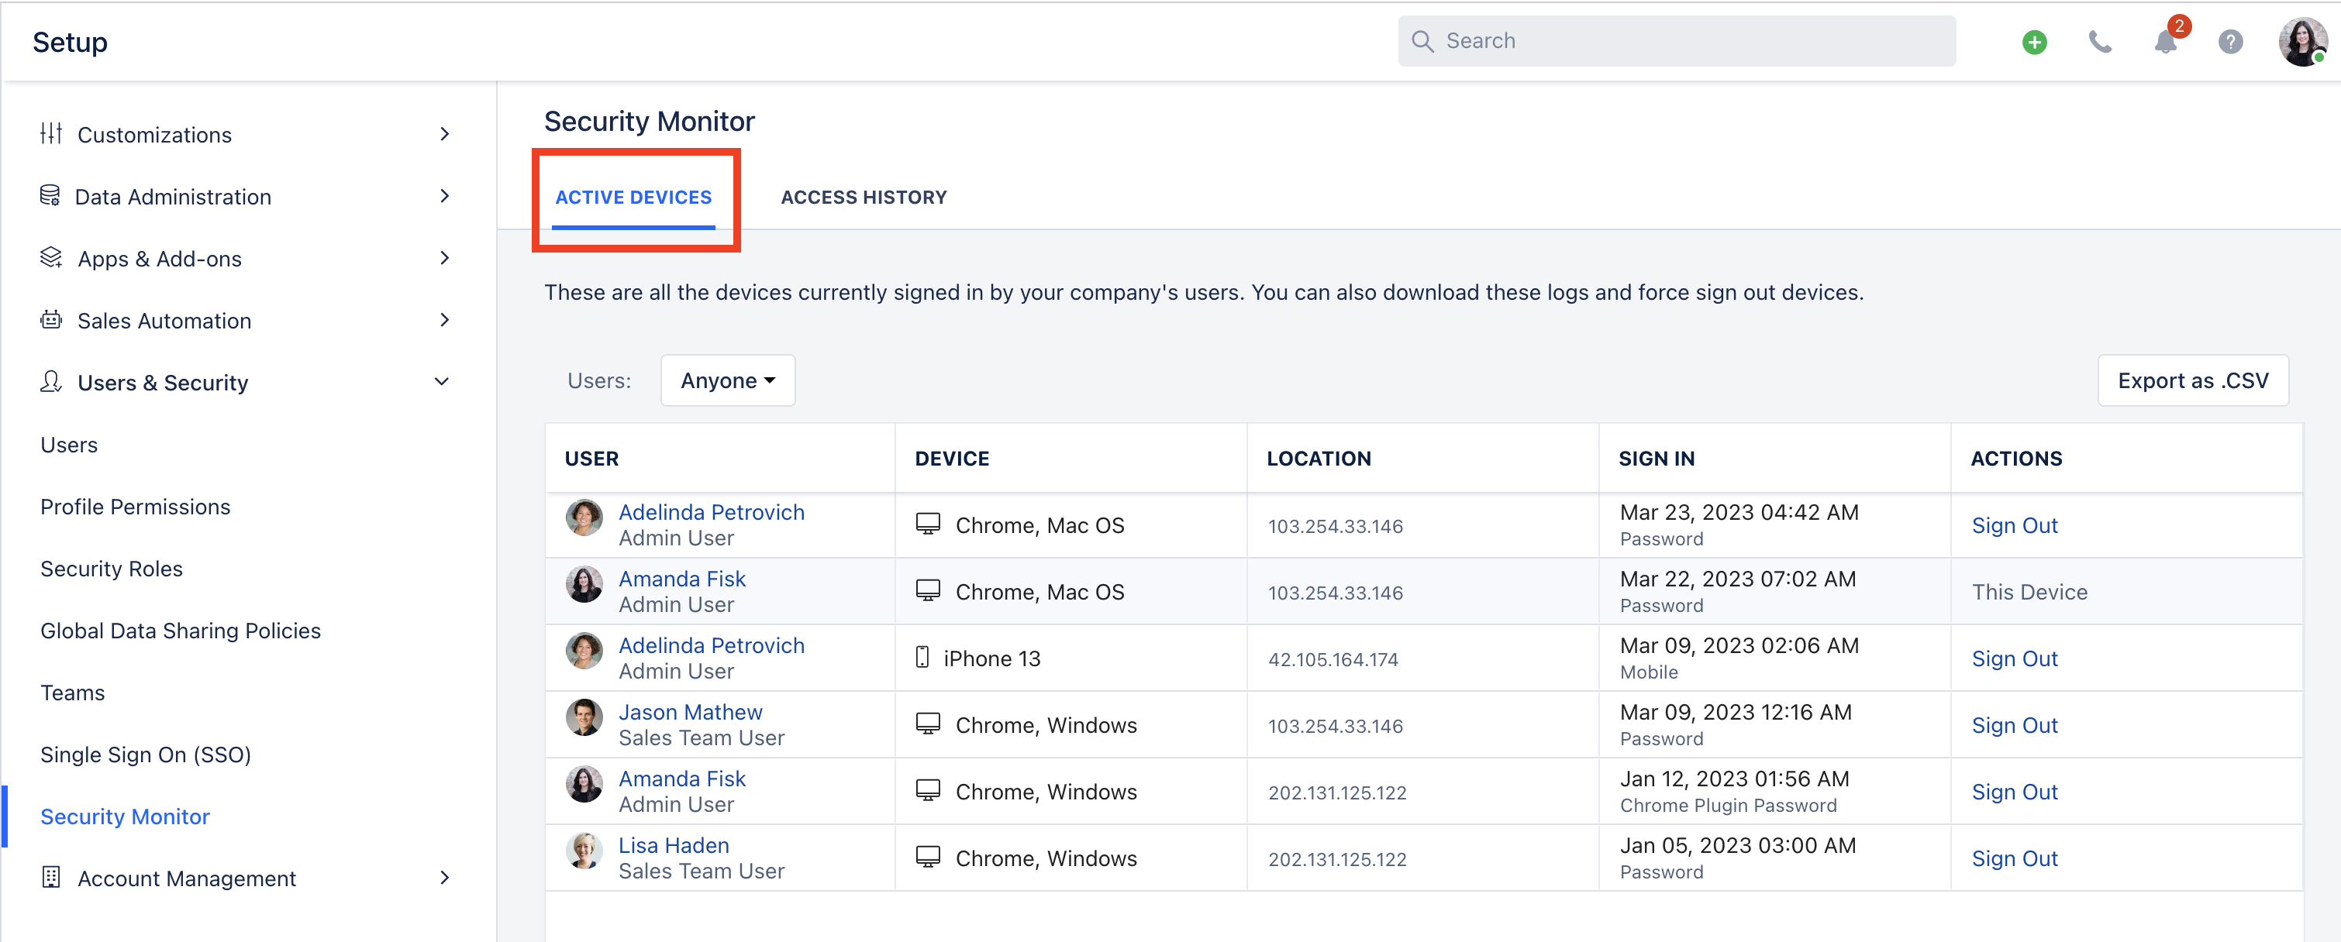
Task: Expand the Sales Automation section
Action: click(444, 320)
